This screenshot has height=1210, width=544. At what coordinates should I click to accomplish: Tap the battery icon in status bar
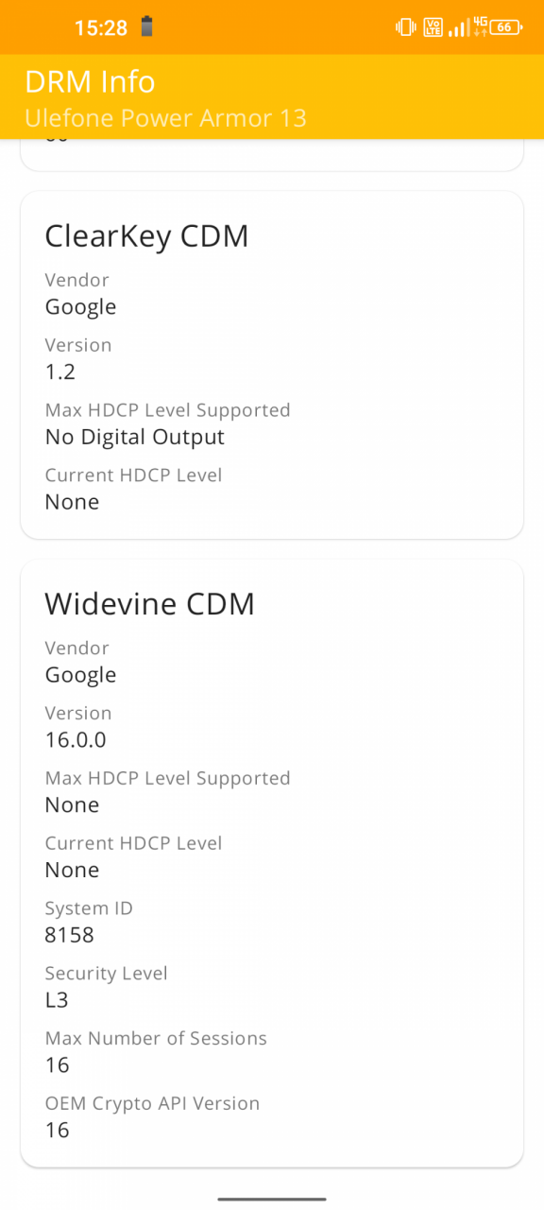click(x=146, y=26)
